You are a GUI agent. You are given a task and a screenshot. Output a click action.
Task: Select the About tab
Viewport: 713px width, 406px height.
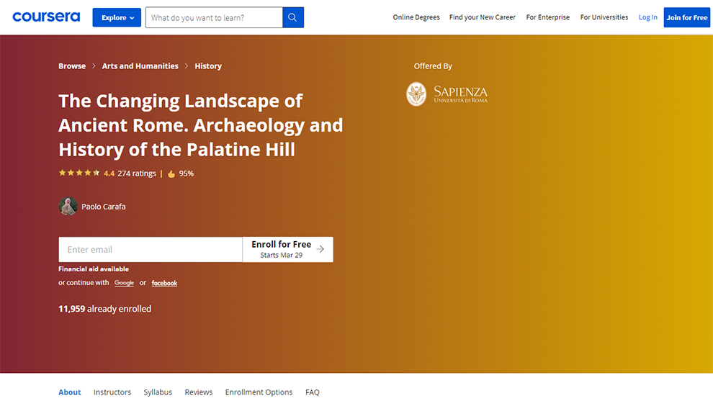pos(70,392)
